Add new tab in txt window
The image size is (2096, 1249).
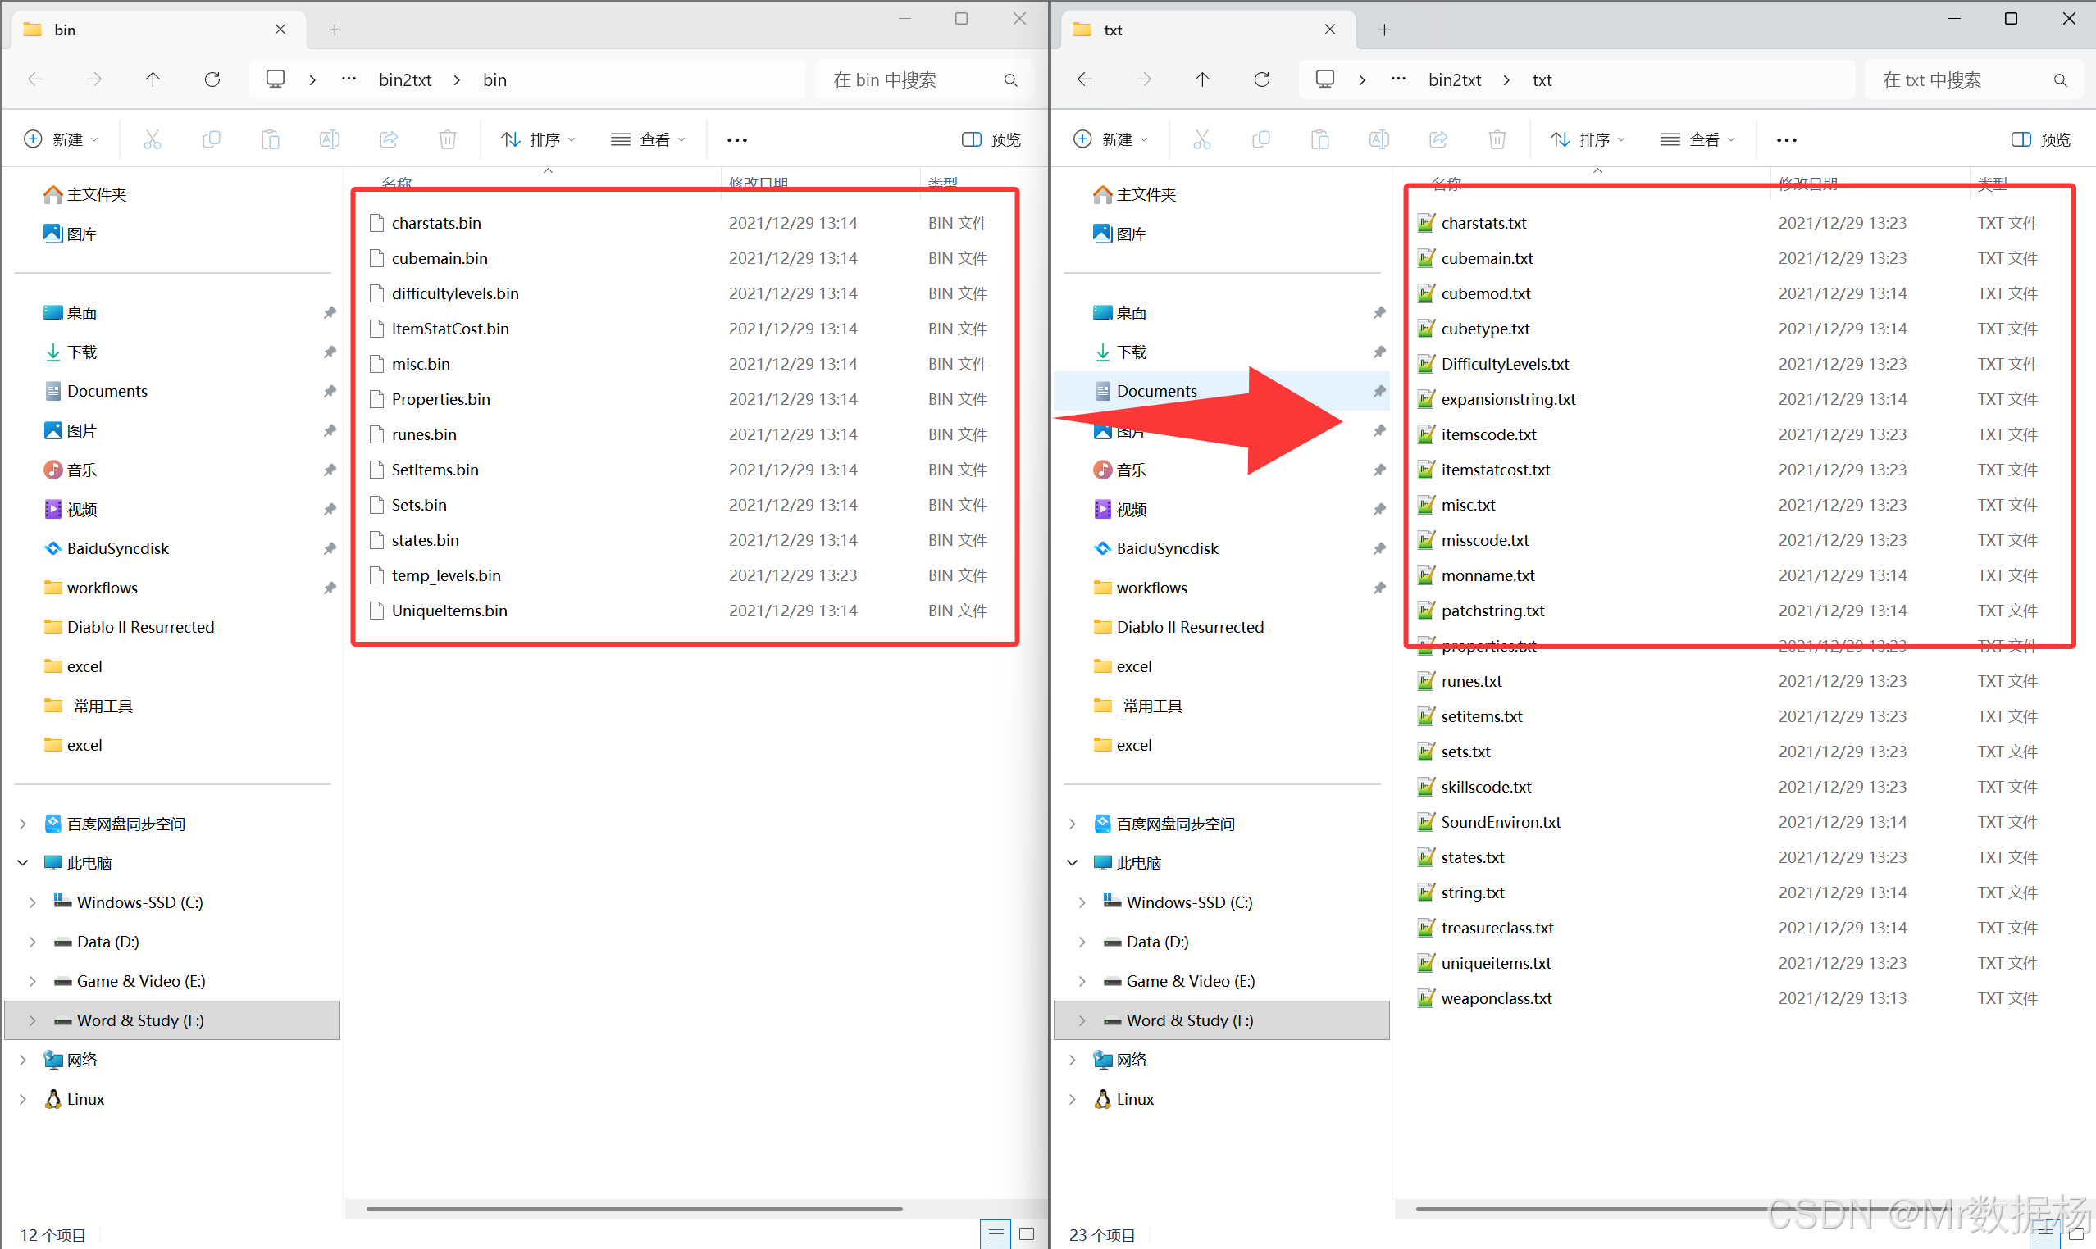1384,30
